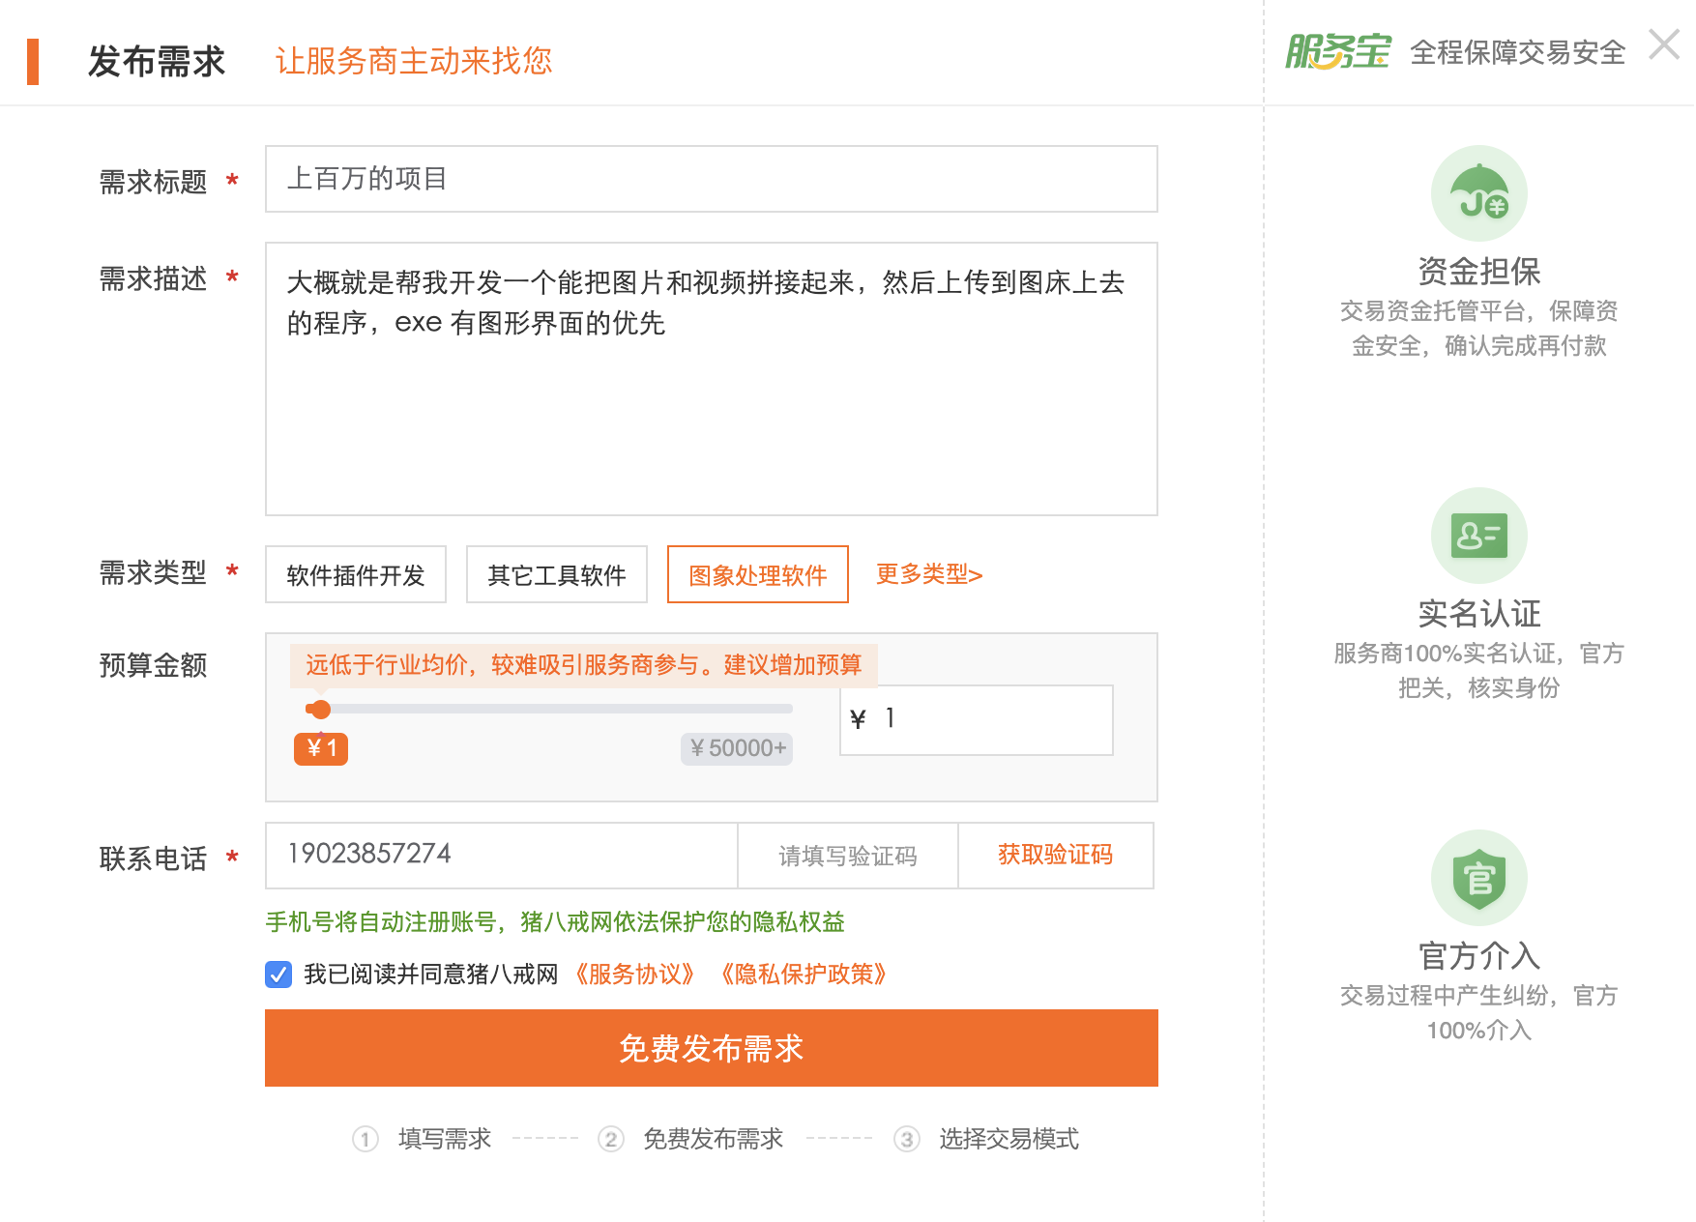This screenshot has height=1222, width=1696.
Task: Click the budget amount ¥ input field
Action: point(977,720)
